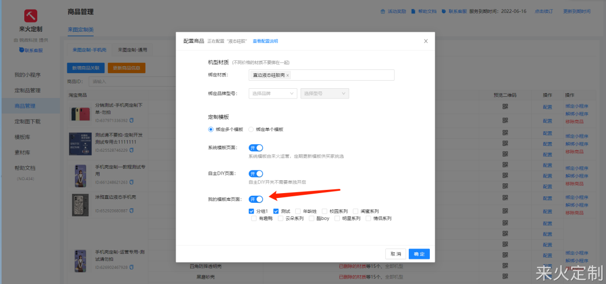Screen dimensions: 606x284
Task: Switch to the 来图定制-通用 tab
Action: click(132, 50)
